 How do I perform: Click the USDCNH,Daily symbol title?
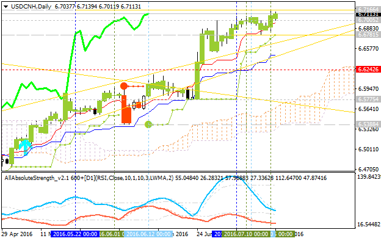tap(31, 7)
